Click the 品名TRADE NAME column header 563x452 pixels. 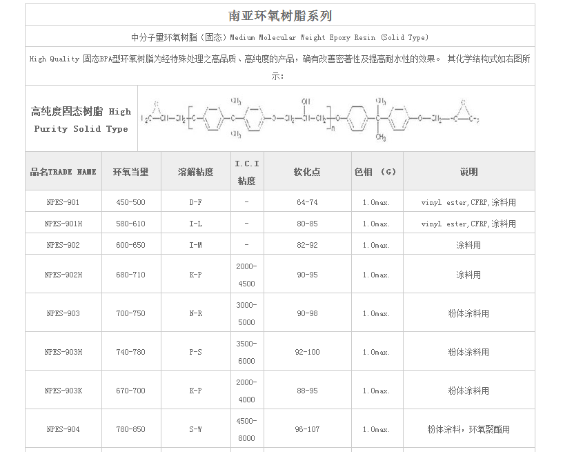[63, 172]
